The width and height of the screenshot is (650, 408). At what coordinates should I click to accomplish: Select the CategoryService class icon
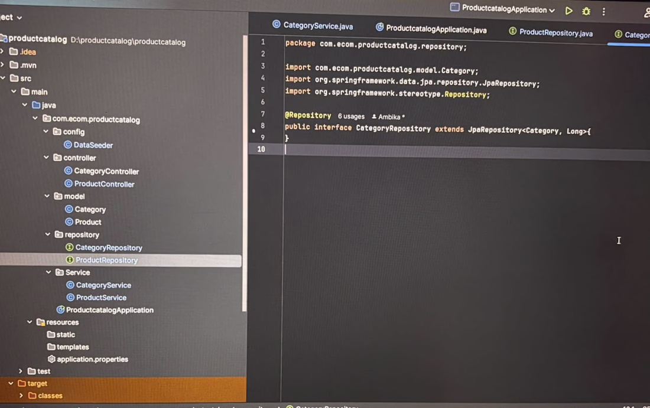[70, 285]
